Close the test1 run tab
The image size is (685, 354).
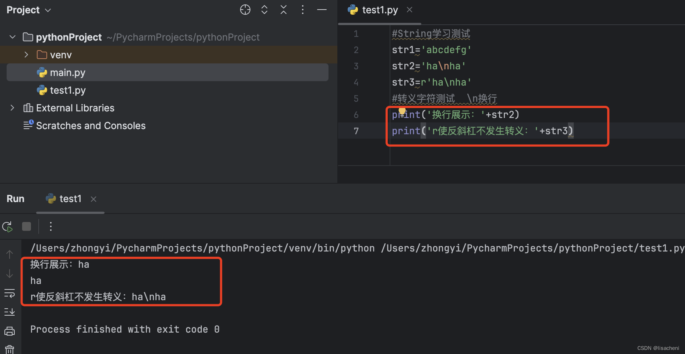[x=94, y=199]
